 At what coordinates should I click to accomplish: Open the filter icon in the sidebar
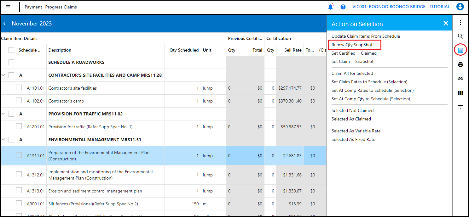[460, 107]
